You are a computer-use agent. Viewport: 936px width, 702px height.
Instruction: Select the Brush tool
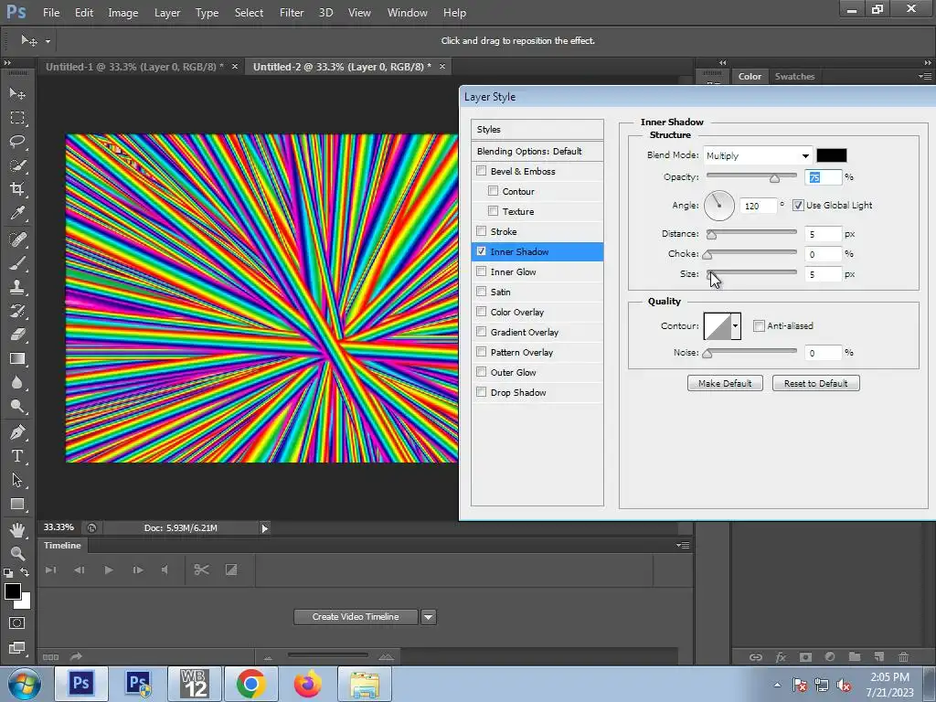[x=17, y=263]
